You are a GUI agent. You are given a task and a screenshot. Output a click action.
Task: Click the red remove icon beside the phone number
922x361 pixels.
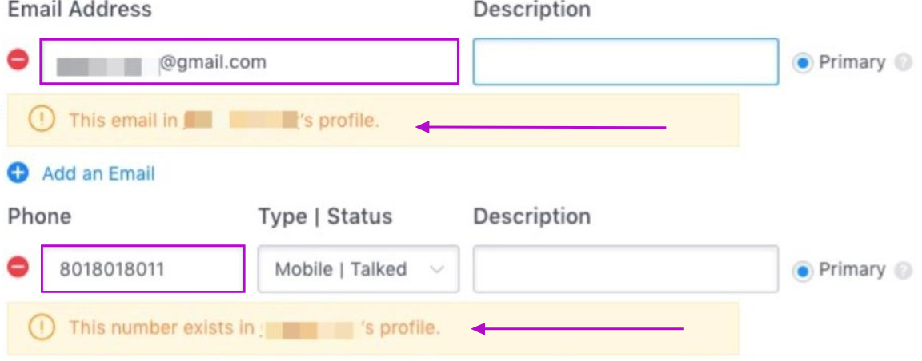[x=18, y=268]
